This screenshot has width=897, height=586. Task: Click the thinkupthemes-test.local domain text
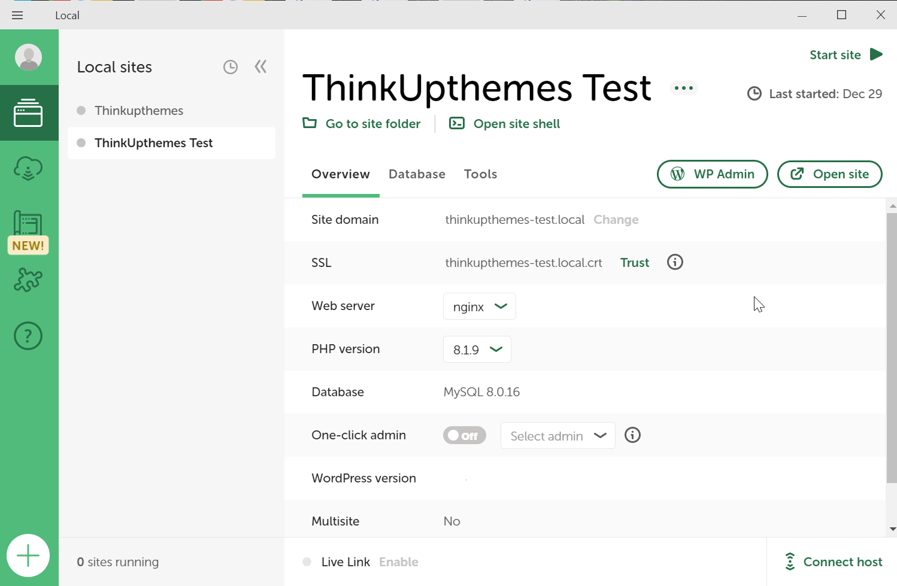[x=515, y=220]
